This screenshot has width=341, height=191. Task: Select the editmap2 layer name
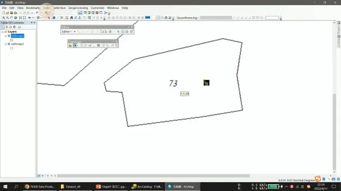18,36
